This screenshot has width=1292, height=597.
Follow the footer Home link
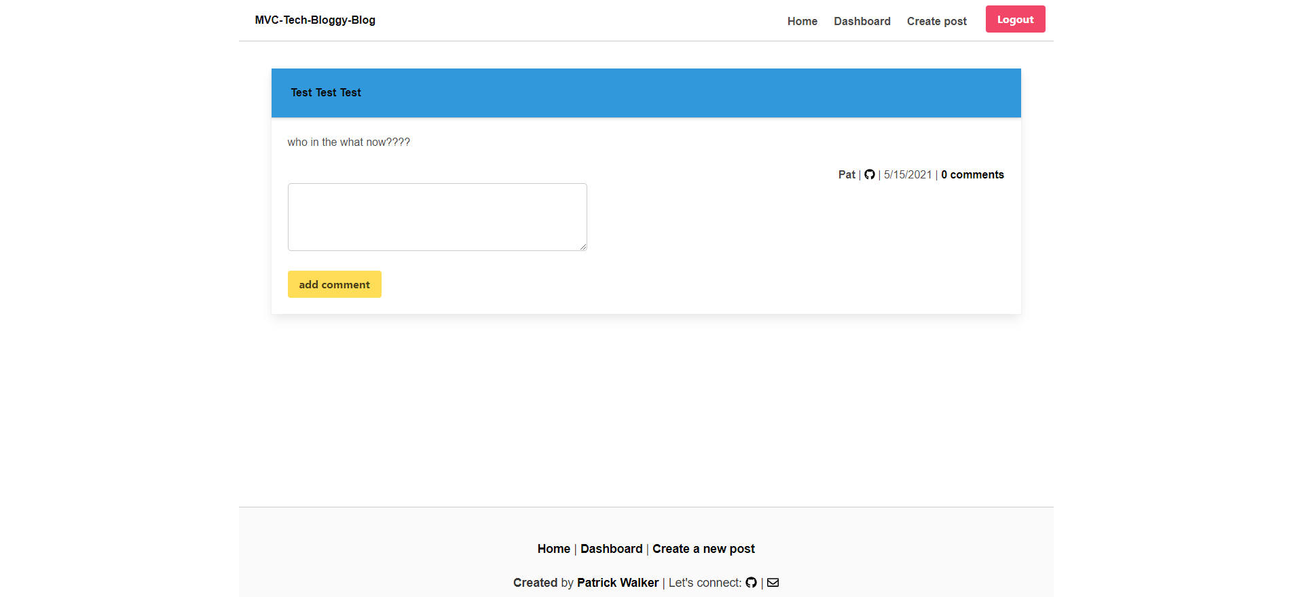click(x=553, y=549)
